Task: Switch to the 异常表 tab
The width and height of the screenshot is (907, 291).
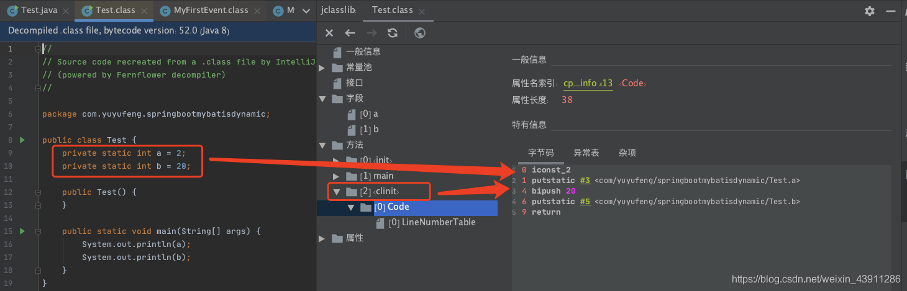Action: [586, 153]
